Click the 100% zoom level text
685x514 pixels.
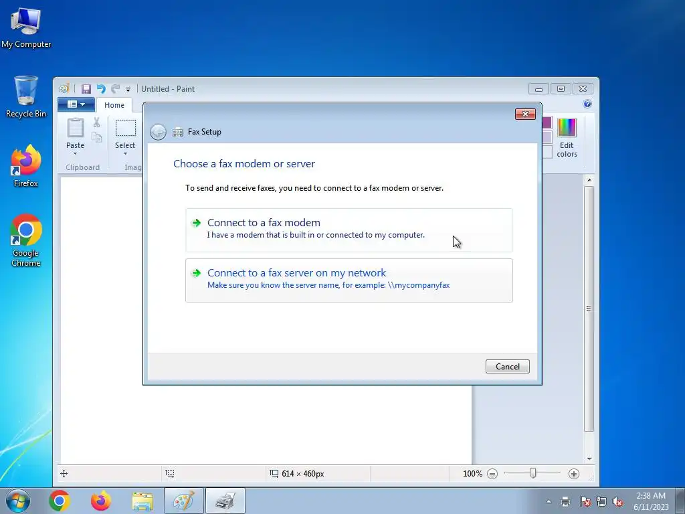pos(472,473)
